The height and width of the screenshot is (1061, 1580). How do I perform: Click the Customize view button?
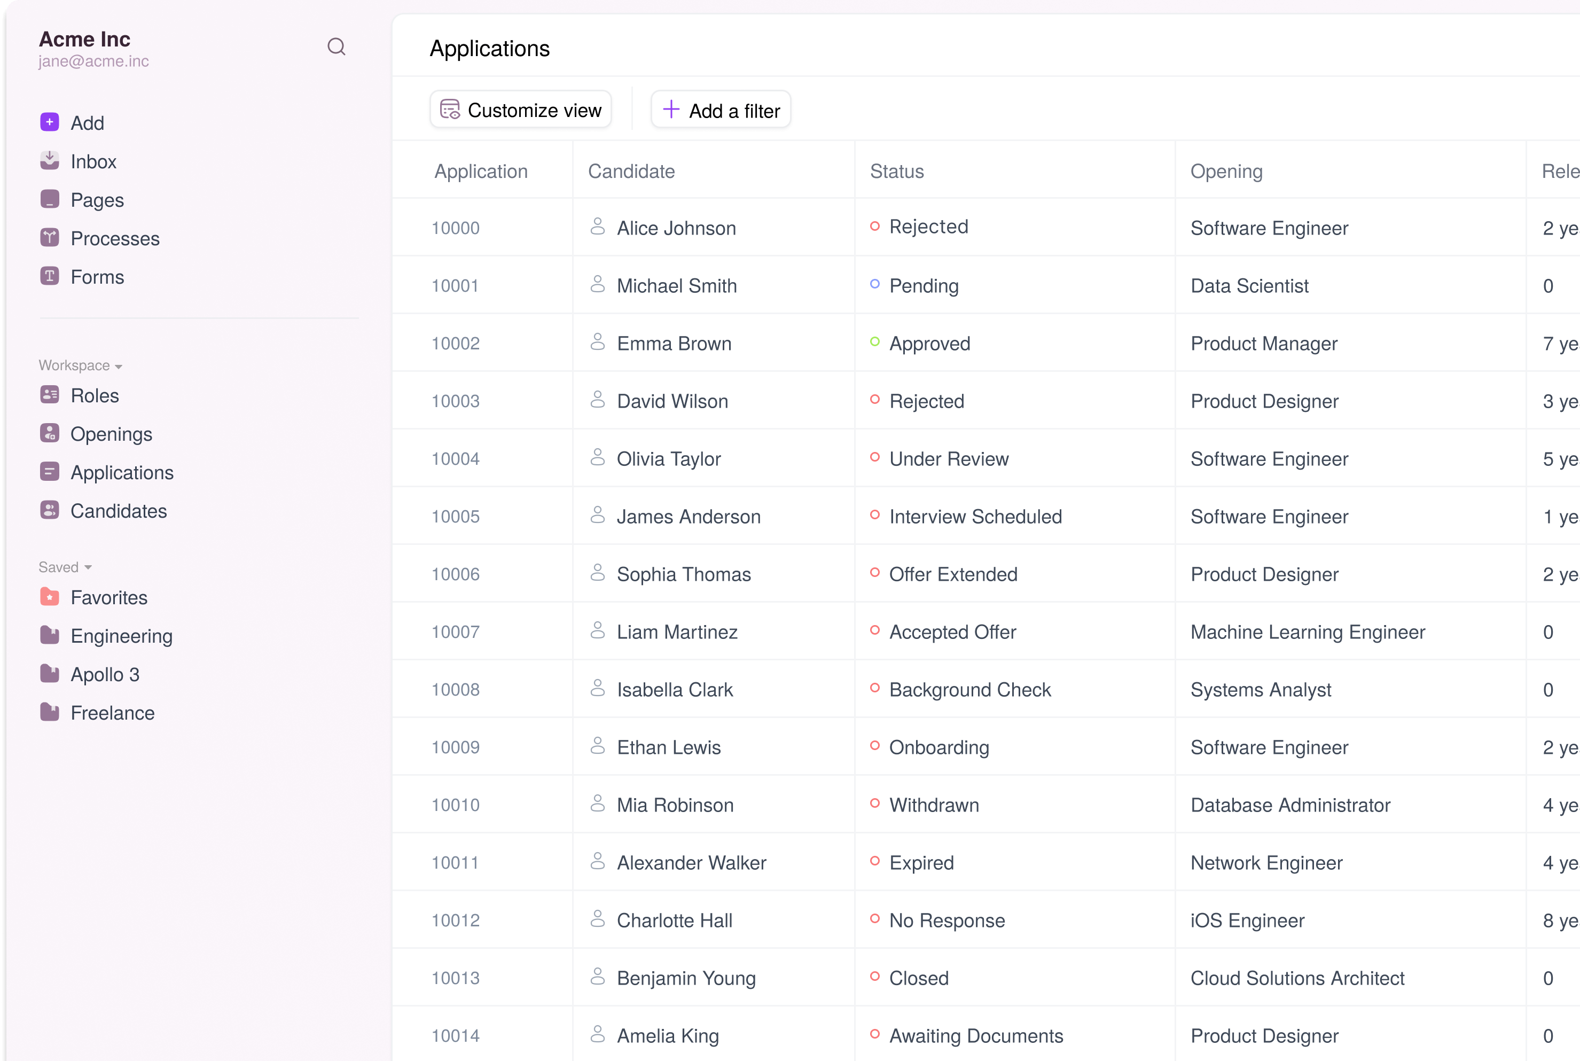pyautogui.click(x=521, y=110)
